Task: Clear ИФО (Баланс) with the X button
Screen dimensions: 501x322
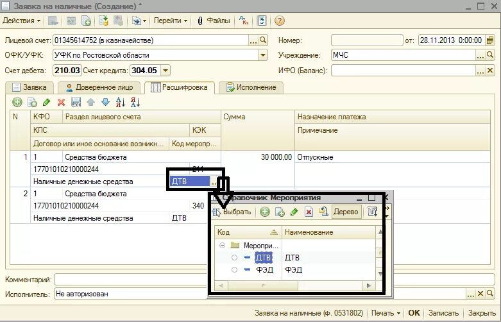Action: [x=490, y=71]
